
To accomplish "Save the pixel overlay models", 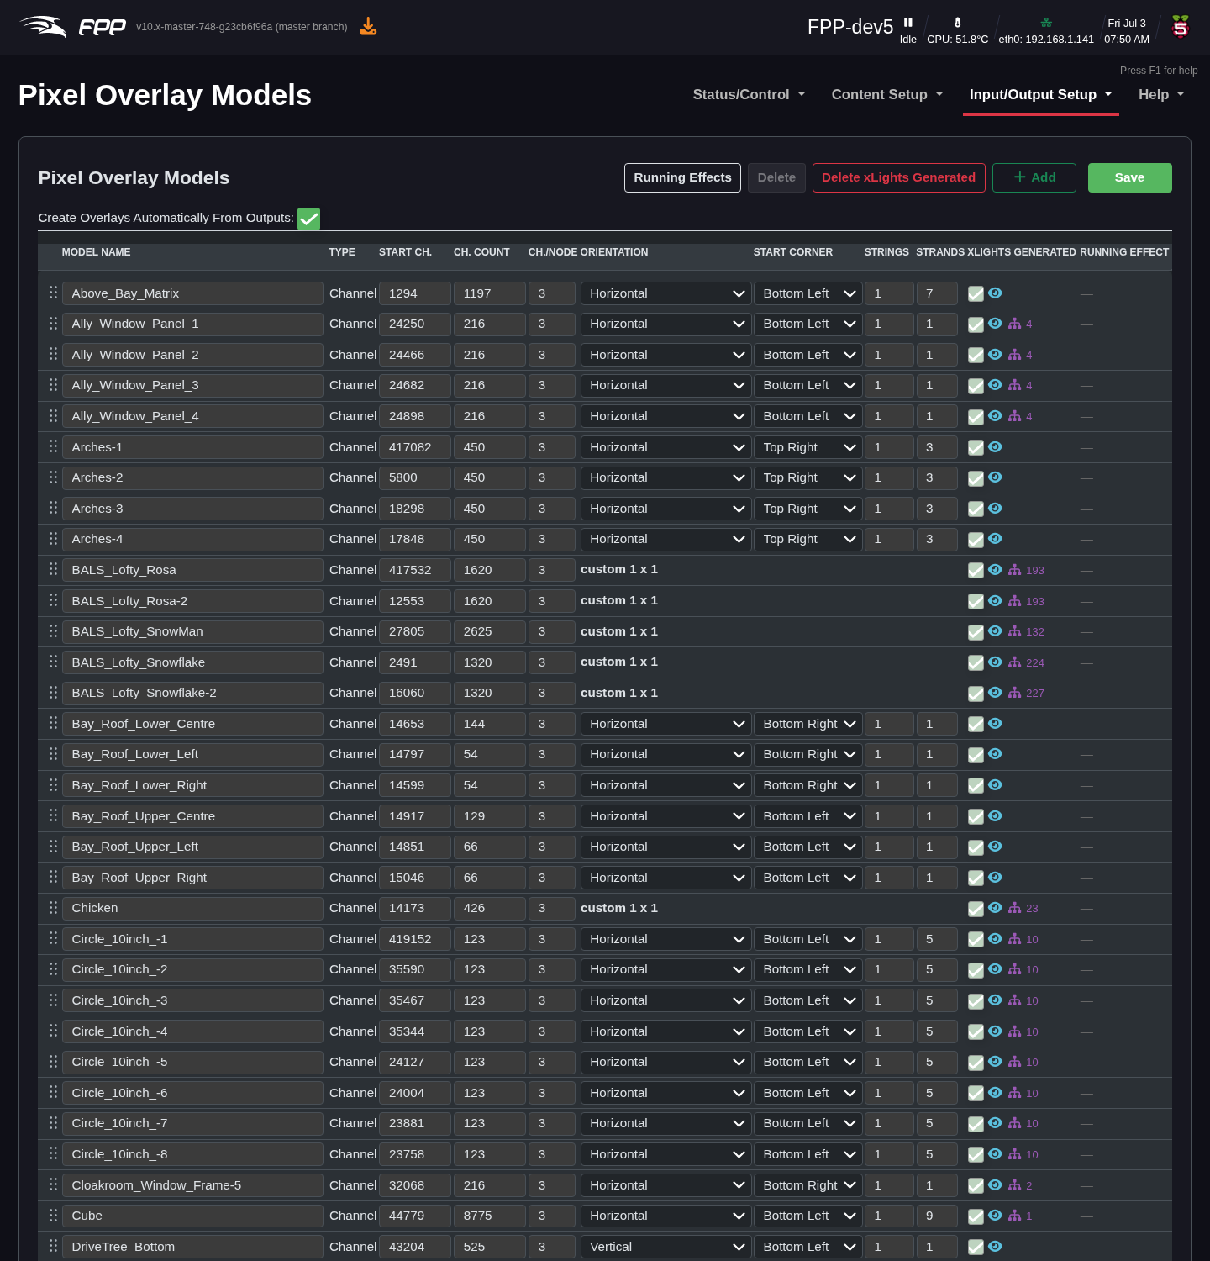I will tap(1129, 177).
